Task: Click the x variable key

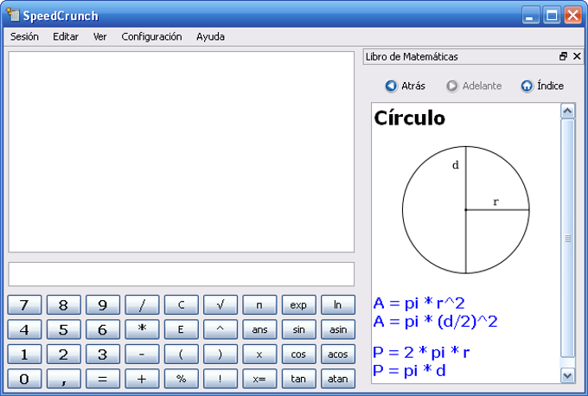Action: [259, 354]
